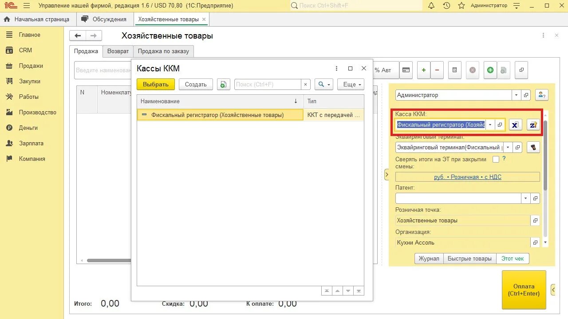Select the Продажа по заказу tab
Screen dimensions: 568x319
click(x=163, y=51)
